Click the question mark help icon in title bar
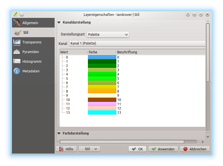The image size is (223, 166). tap(188, 14)
